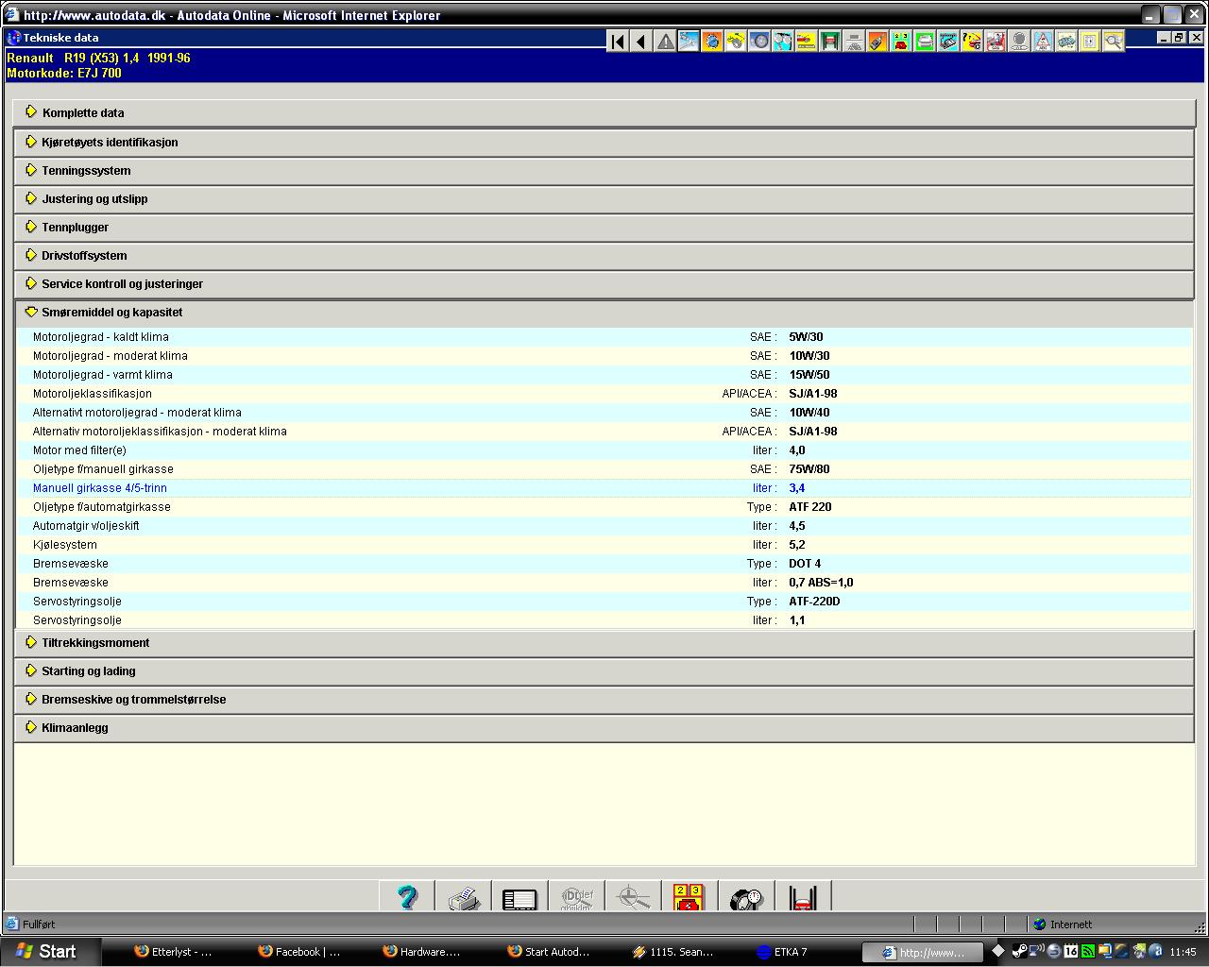Click Oljetype f/automatgirkasse row

tap(604, 507)
